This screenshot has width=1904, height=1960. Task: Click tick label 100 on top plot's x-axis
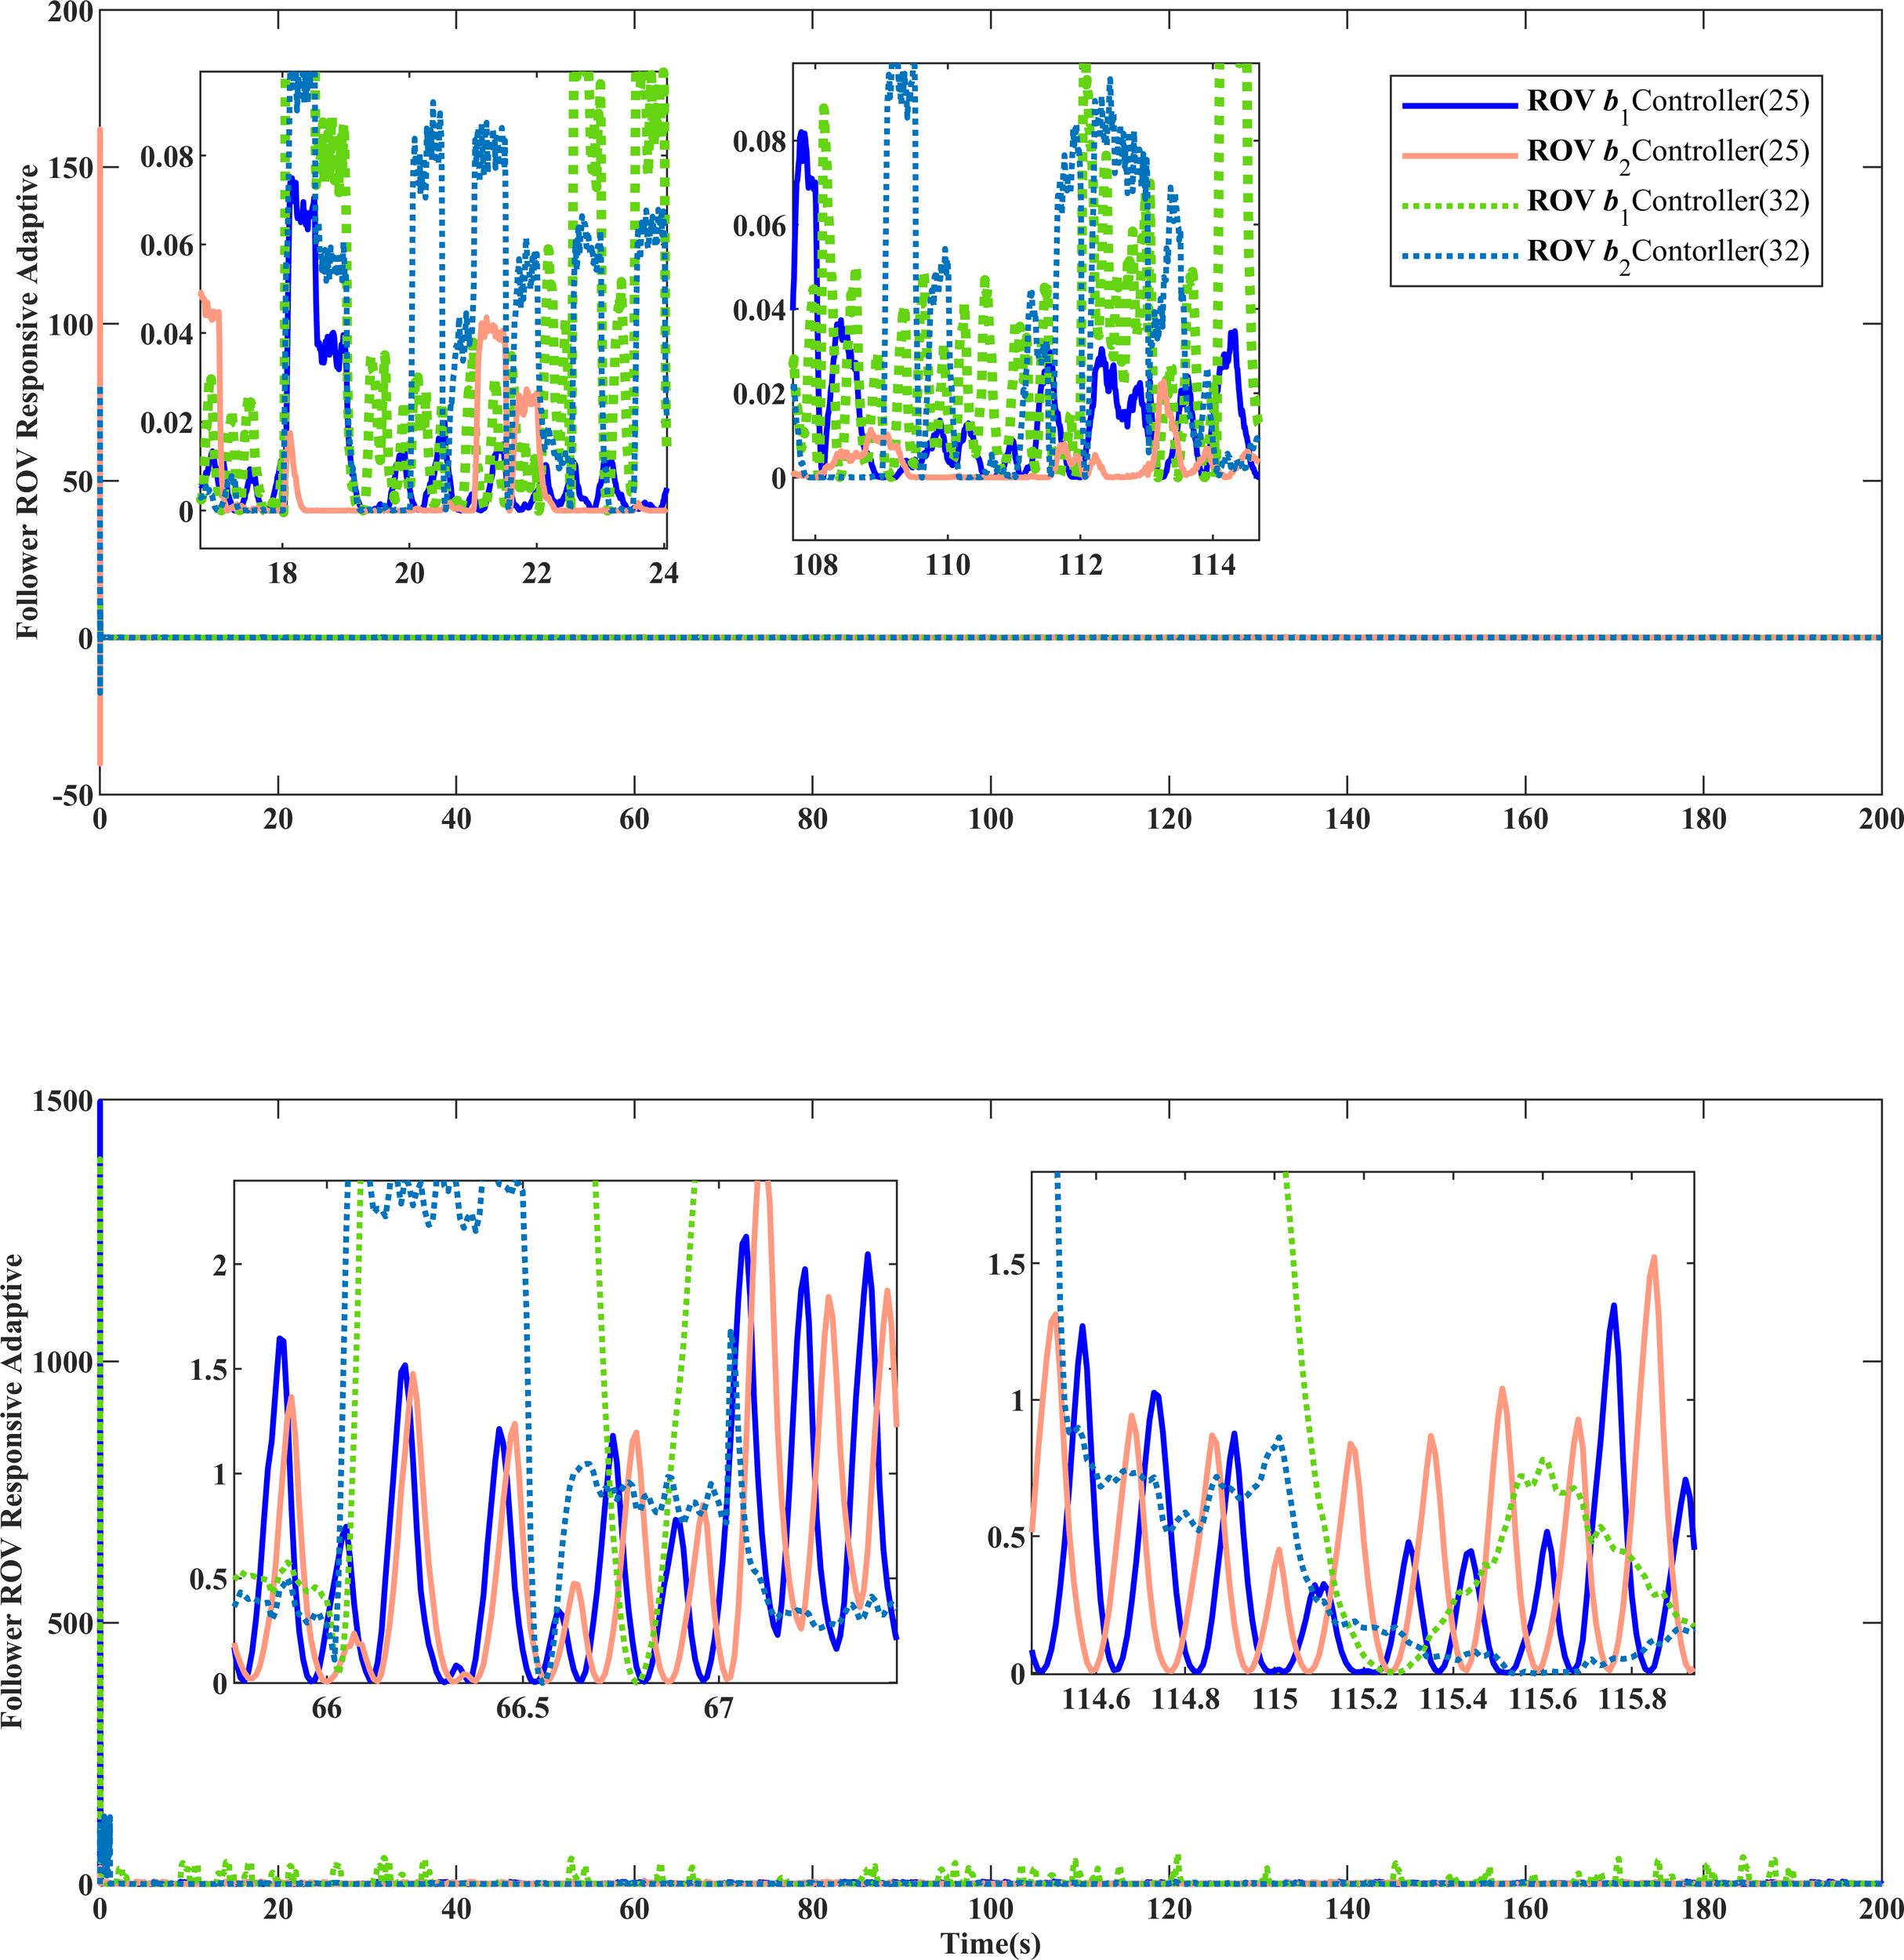coord(990,820)
